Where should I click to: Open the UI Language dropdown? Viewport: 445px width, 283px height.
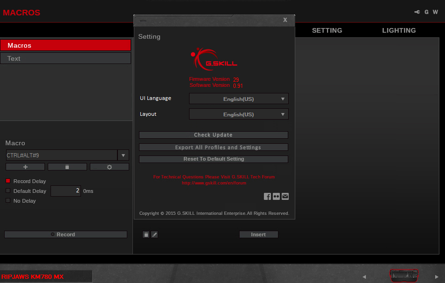tap(239, 99)
